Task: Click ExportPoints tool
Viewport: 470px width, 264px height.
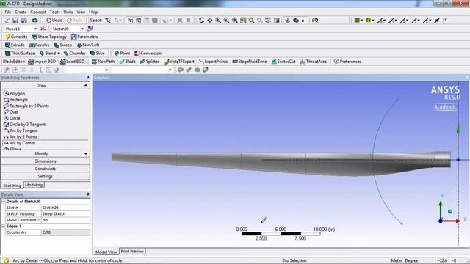Action: click(213, 62)
